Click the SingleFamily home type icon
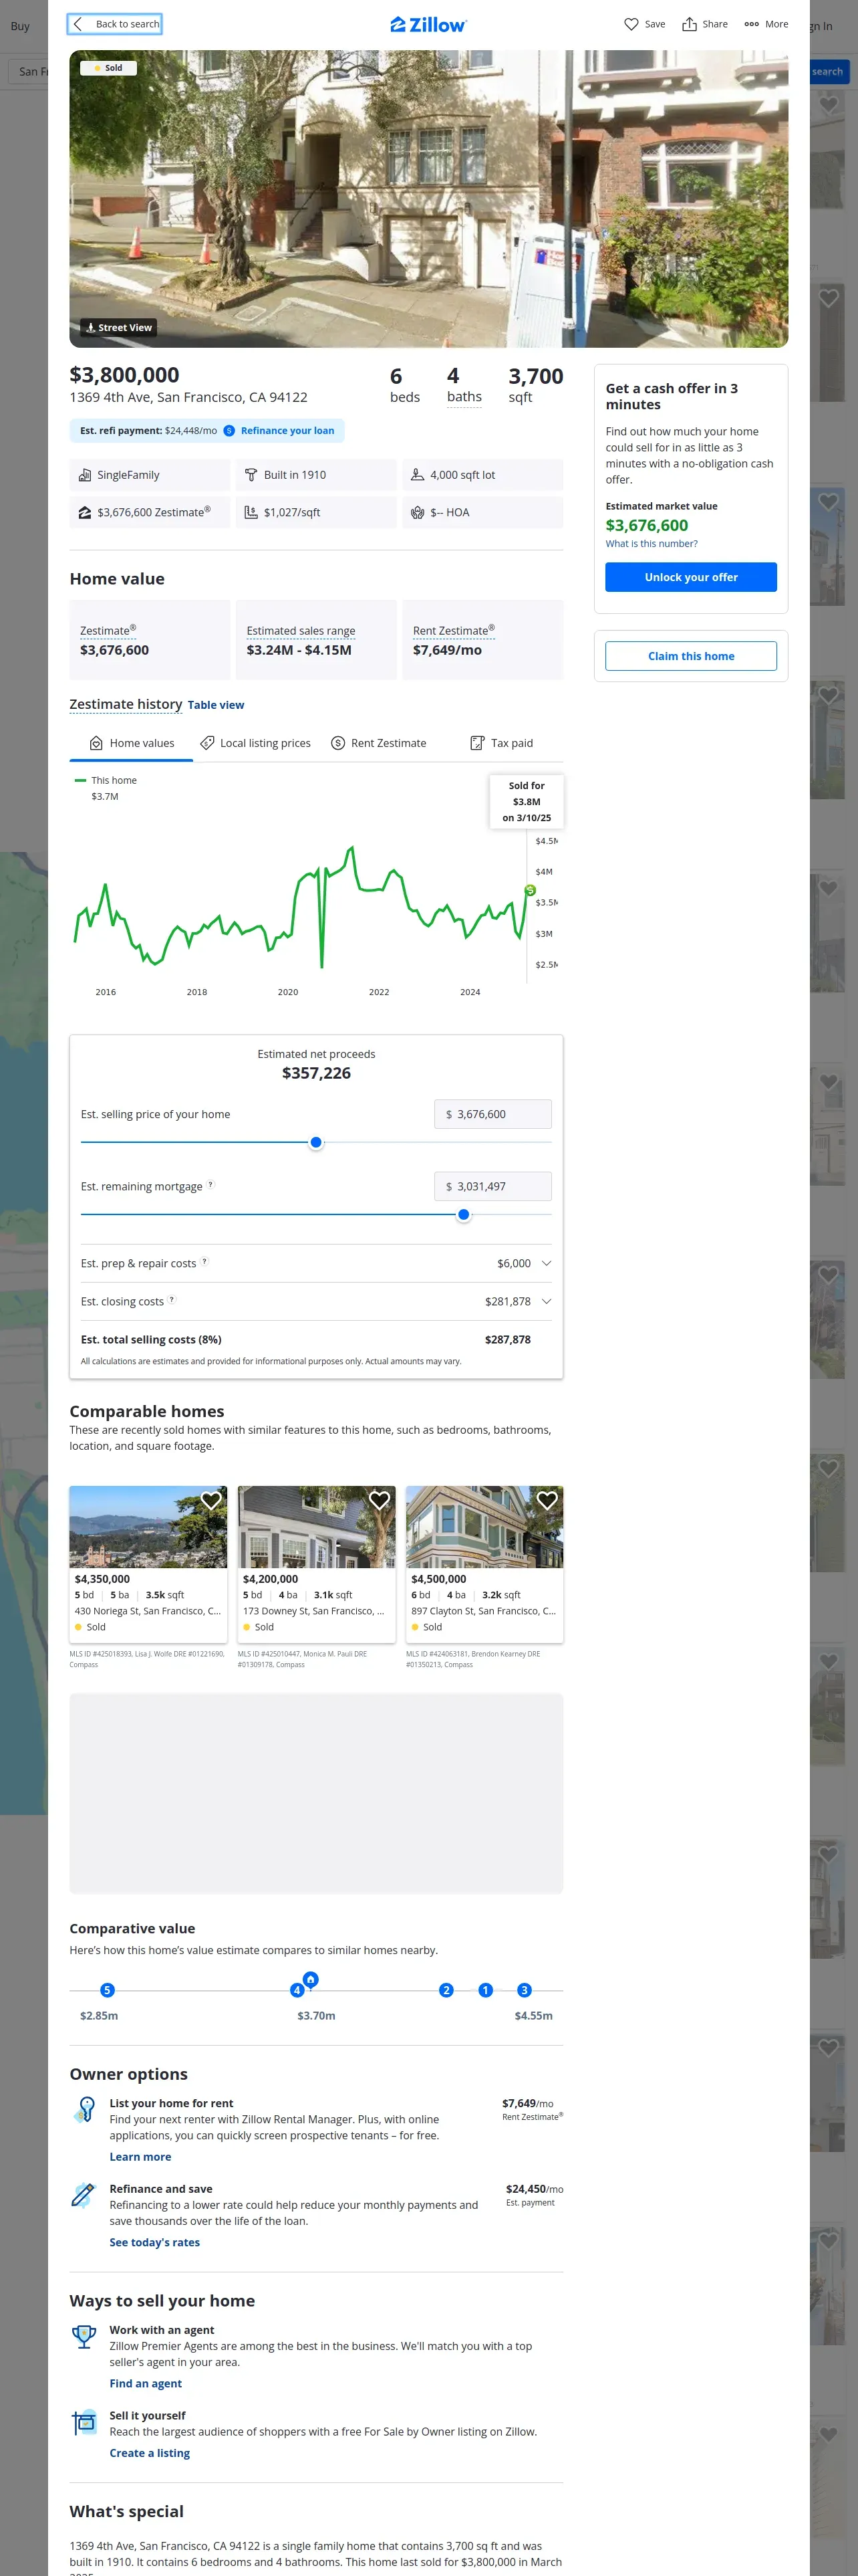858x2576 pixels. coord(85,475)
